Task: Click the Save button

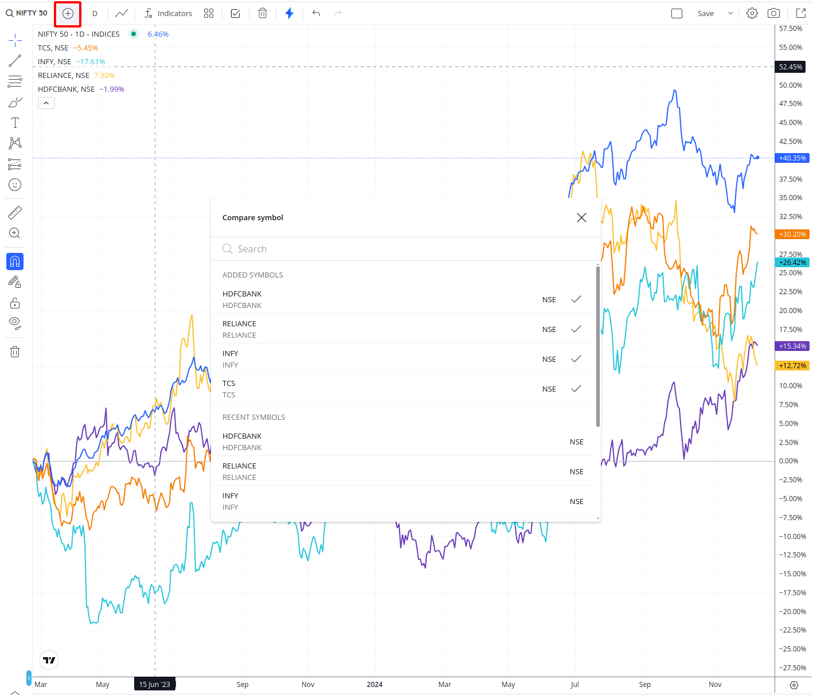Action: click(x=705, y=13)
